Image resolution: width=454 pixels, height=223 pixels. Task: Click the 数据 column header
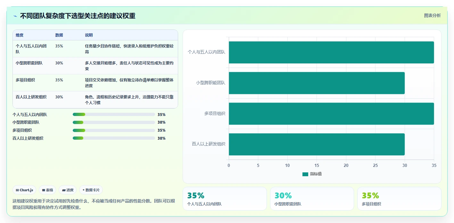coord(59,35)
